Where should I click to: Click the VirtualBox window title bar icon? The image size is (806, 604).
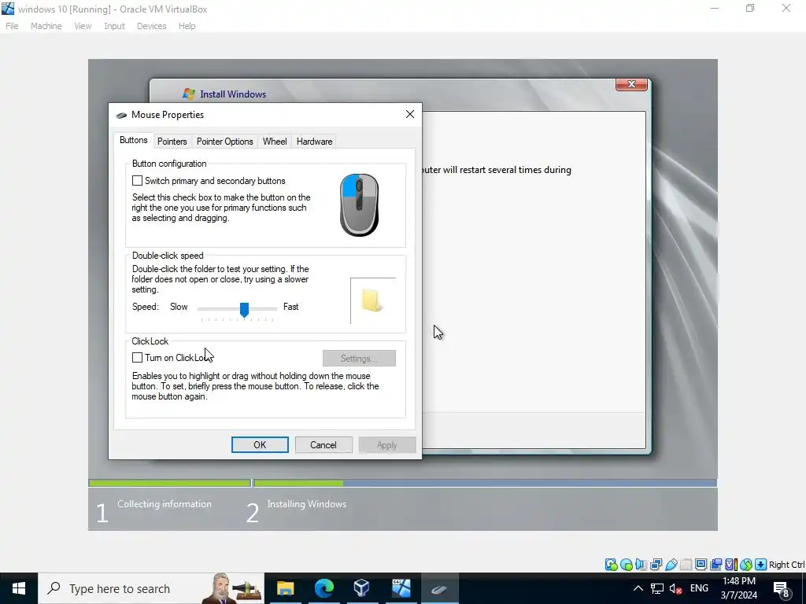(x=8, y=9)
